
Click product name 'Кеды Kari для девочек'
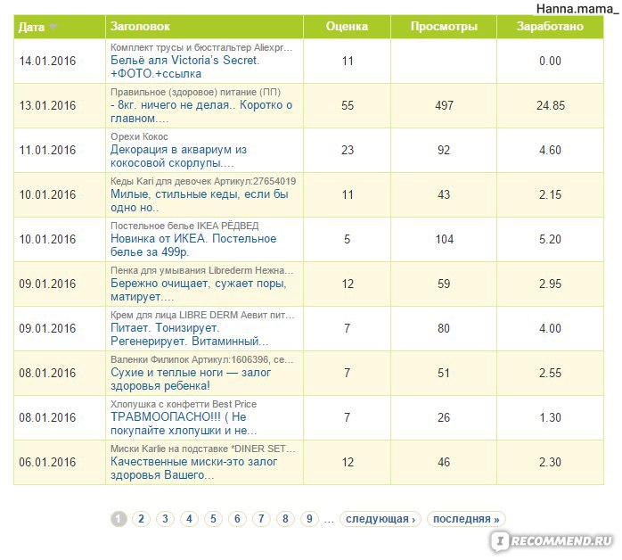click(x=203, y=181)
